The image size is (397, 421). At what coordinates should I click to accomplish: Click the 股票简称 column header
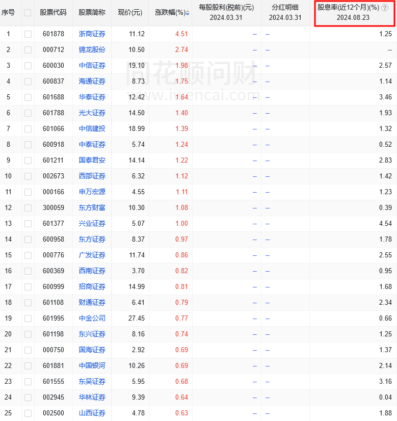(92, 13)
